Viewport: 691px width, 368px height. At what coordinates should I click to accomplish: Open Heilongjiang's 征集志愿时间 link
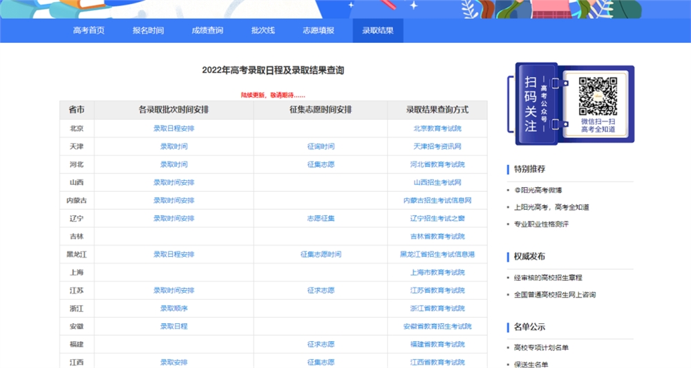[x=321, y=254]
